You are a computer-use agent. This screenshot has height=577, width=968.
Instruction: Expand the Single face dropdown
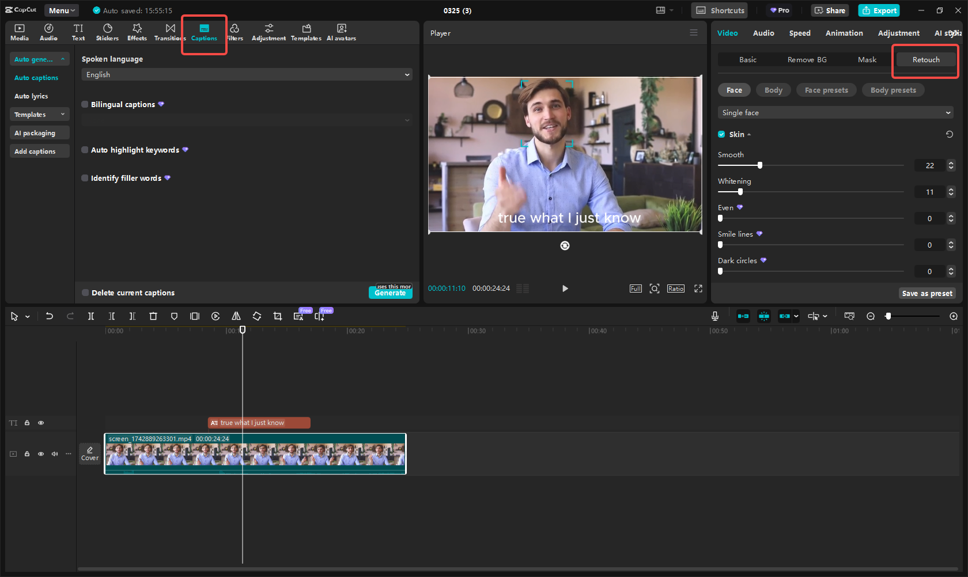(x=835, y=113)
